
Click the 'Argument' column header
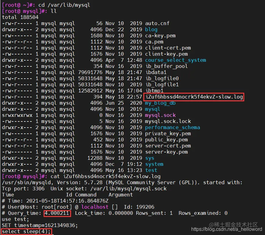[x=121, y=195]
